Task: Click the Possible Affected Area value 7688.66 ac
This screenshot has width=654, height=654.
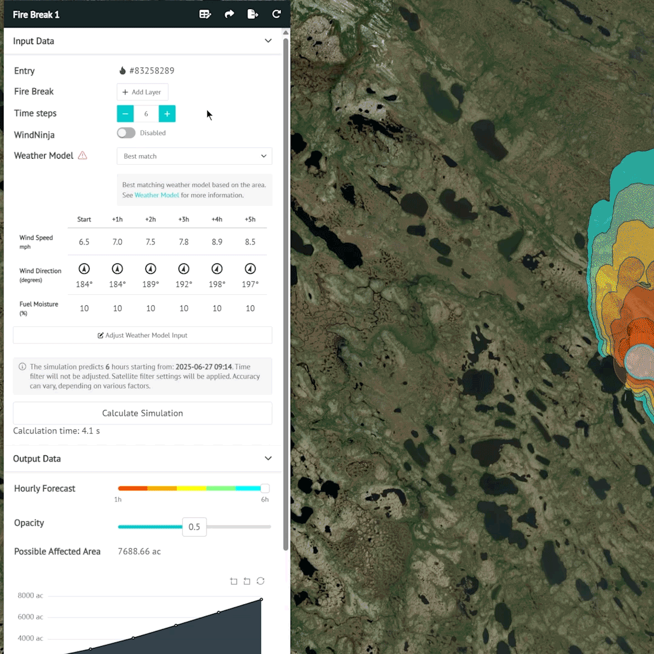Action: (x=139, y=552)
